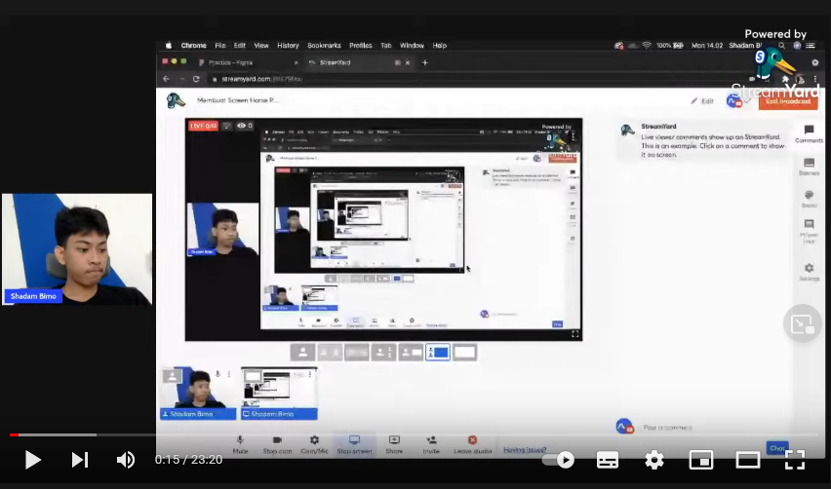
Task: Open the Chrome extensions puzzle icon
Action: (x=786, y=79)
